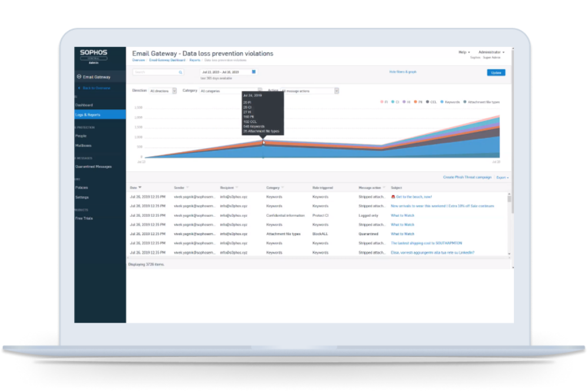Screen dimensions: 588x392
Task: Toggle the CCL legend series
Action: [x=431, y=102]
